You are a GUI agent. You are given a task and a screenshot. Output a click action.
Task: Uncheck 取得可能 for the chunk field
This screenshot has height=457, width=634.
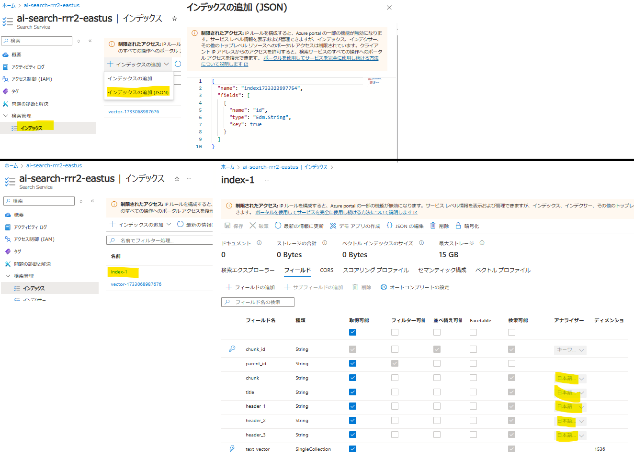point(353,378)
